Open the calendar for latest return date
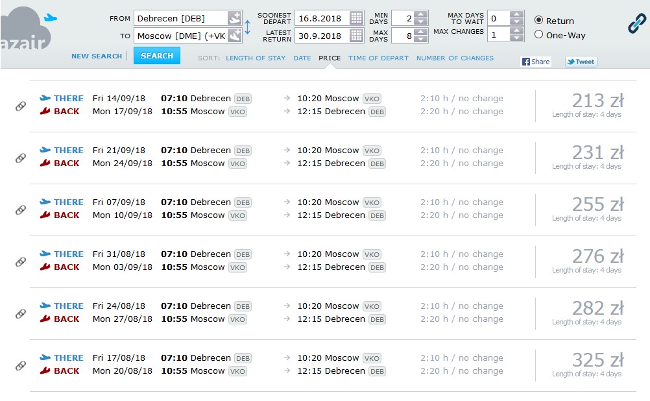 pyautogui.click(x=356, y=36)
